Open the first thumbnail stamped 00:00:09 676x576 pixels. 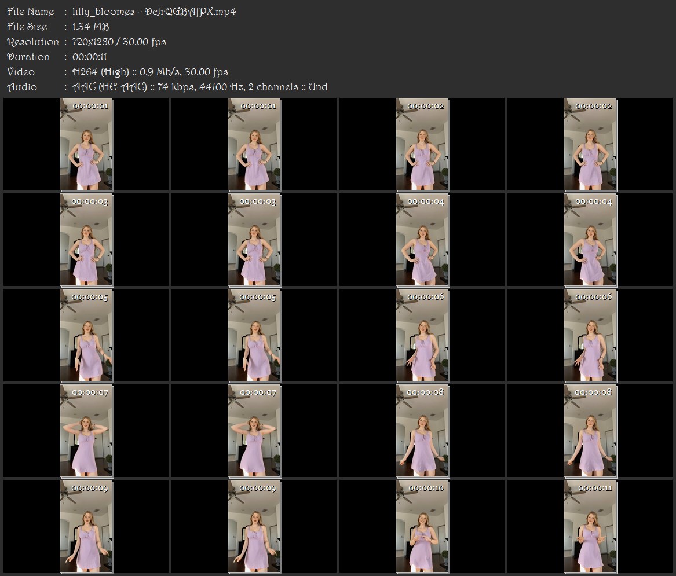(x=87, y=527)
